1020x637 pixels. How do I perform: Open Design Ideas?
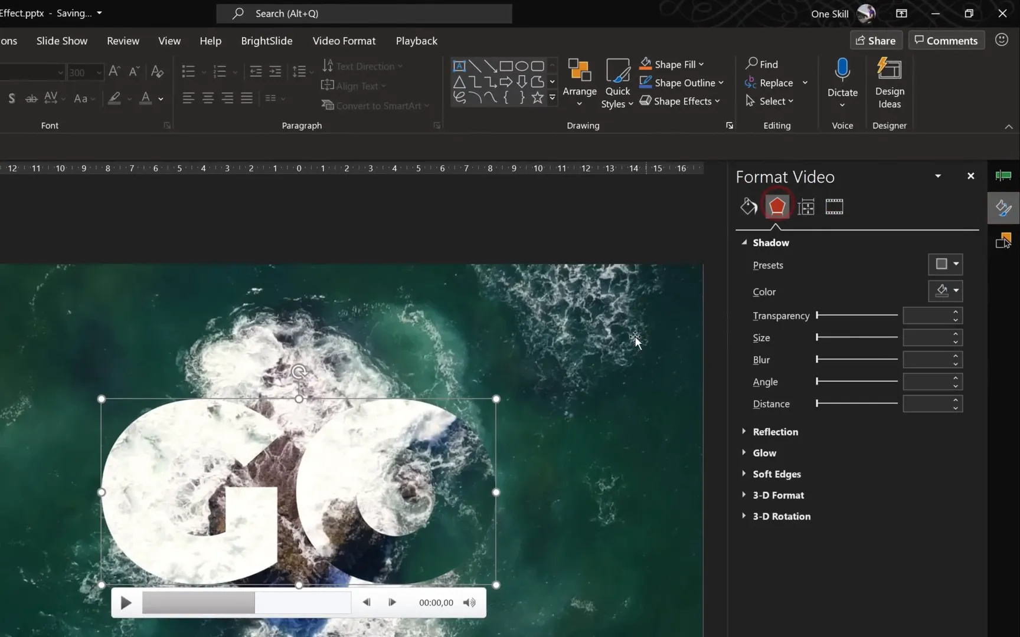[890, 83]
